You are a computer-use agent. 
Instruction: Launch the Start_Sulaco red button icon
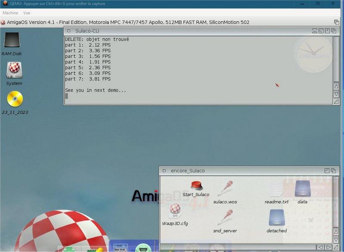[x=197, y=186]
